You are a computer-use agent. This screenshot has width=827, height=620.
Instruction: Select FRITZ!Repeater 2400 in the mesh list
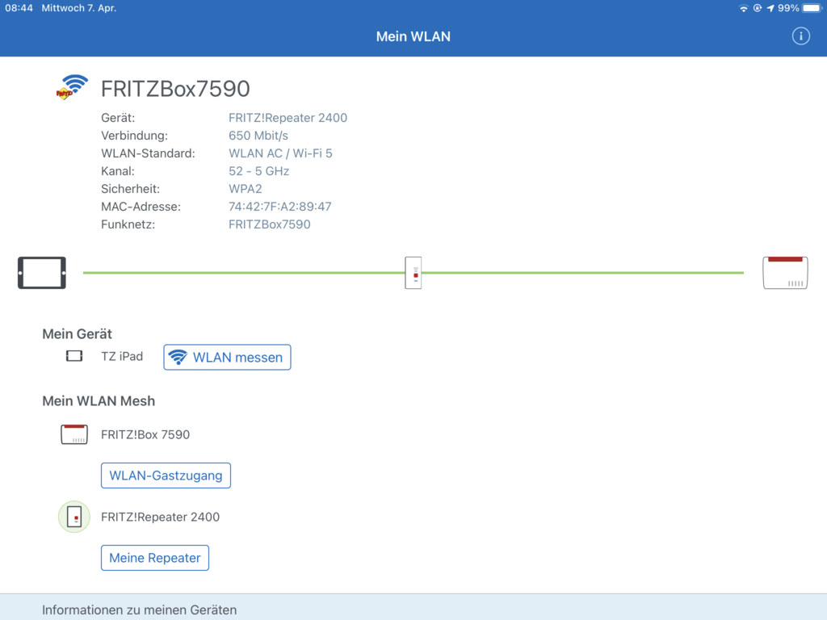click(161, 517)
